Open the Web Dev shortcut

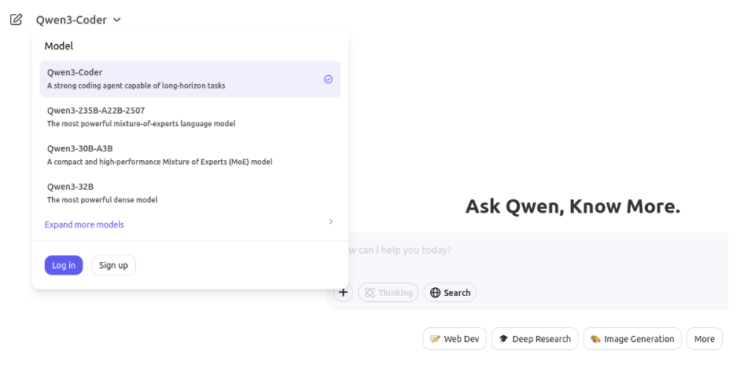pos(455,339)
